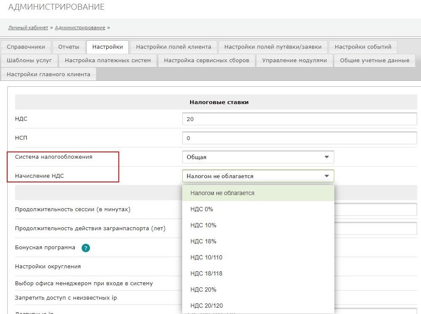Open Настройка платежных систем tab
The height and width of the screenshot is (314, 421).
pyautogui.click(x=108, y=61)
